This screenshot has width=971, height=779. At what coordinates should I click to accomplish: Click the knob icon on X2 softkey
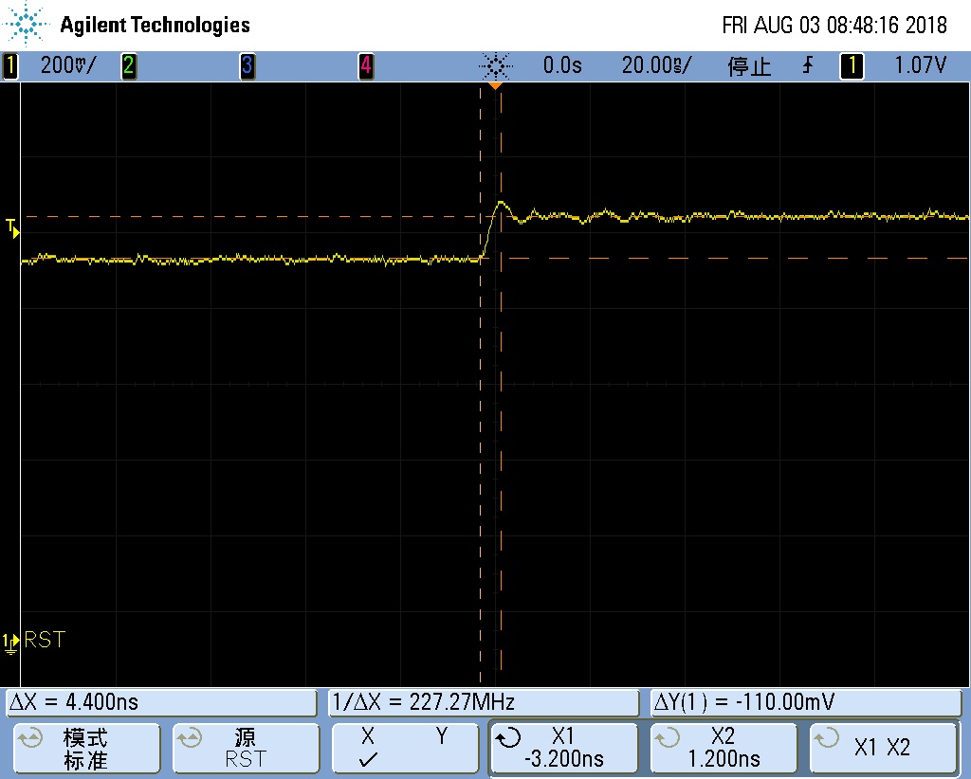667,737
